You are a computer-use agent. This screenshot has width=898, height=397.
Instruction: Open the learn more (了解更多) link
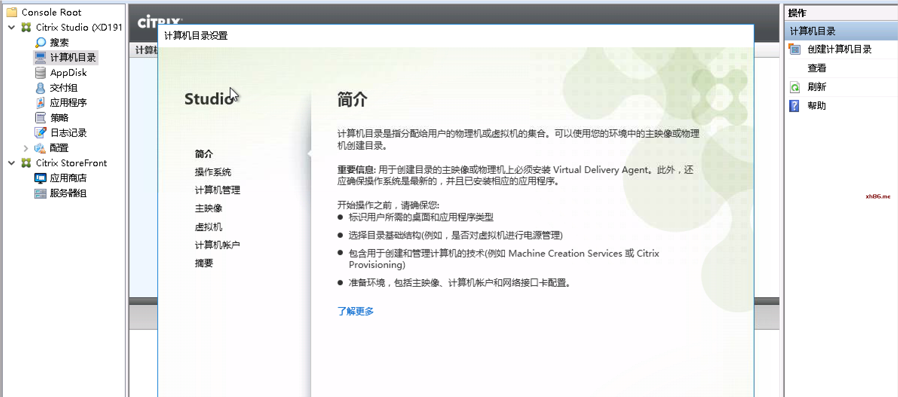[355, 311]
